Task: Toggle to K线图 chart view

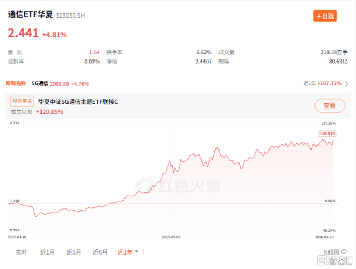Action: tap(331, 252)
